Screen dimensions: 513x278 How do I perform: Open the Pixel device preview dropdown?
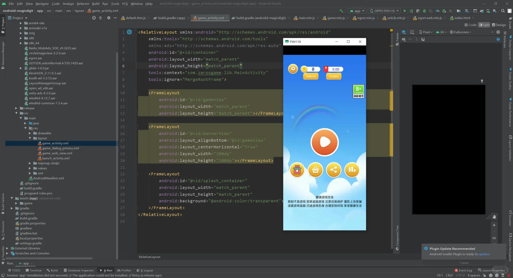click(x=426, y=32)
